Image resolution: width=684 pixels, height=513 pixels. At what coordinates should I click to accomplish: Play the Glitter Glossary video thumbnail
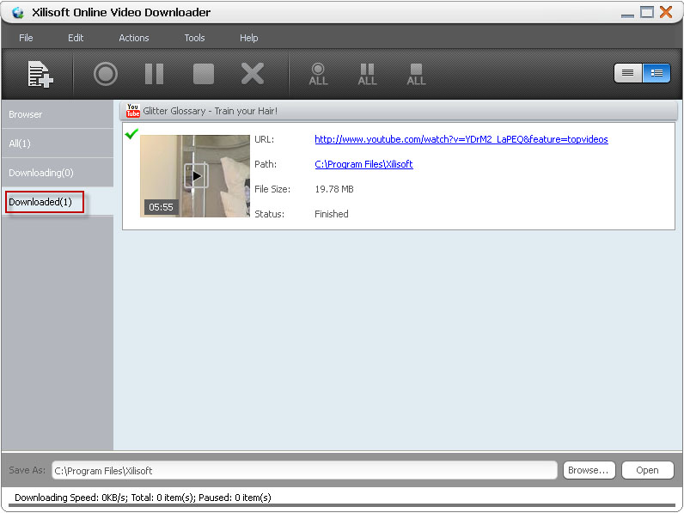point(195,176)
